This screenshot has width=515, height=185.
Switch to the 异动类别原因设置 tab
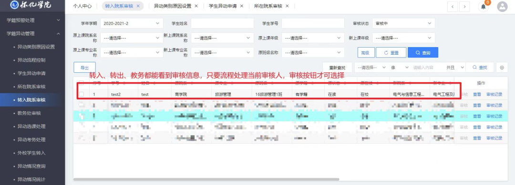coord(172,6)
